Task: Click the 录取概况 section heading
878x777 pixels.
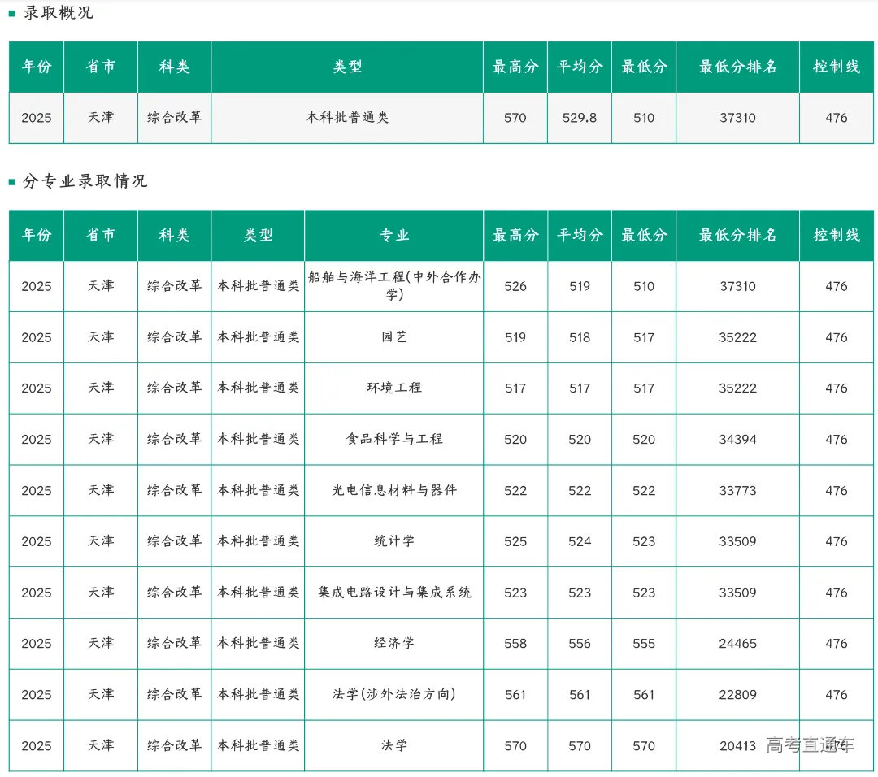Action: (x=59, y=12)
